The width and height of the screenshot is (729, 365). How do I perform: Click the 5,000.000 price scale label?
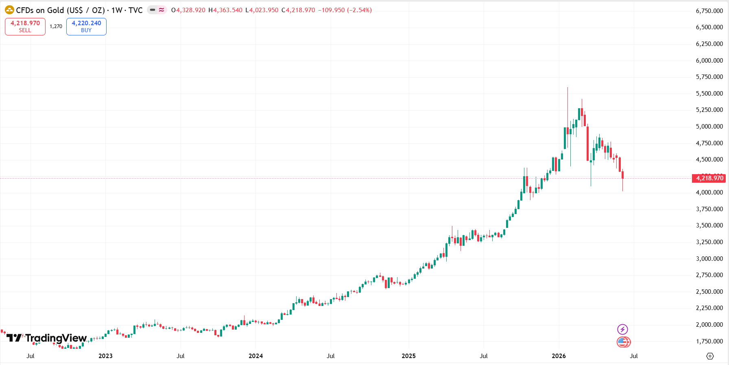(x=709, y=127)
